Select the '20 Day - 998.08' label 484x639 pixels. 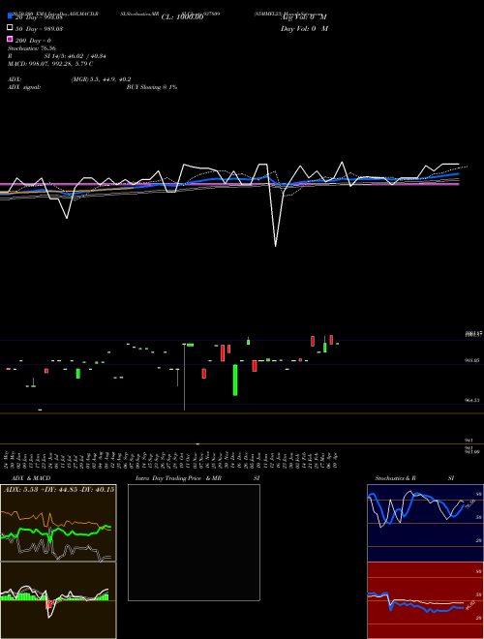point(39,17)
